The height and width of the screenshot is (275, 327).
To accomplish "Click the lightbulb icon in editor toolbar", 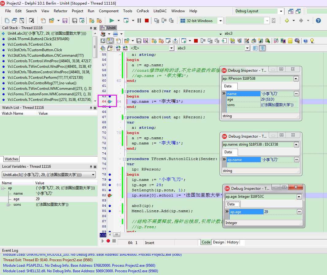I will 312,41.
